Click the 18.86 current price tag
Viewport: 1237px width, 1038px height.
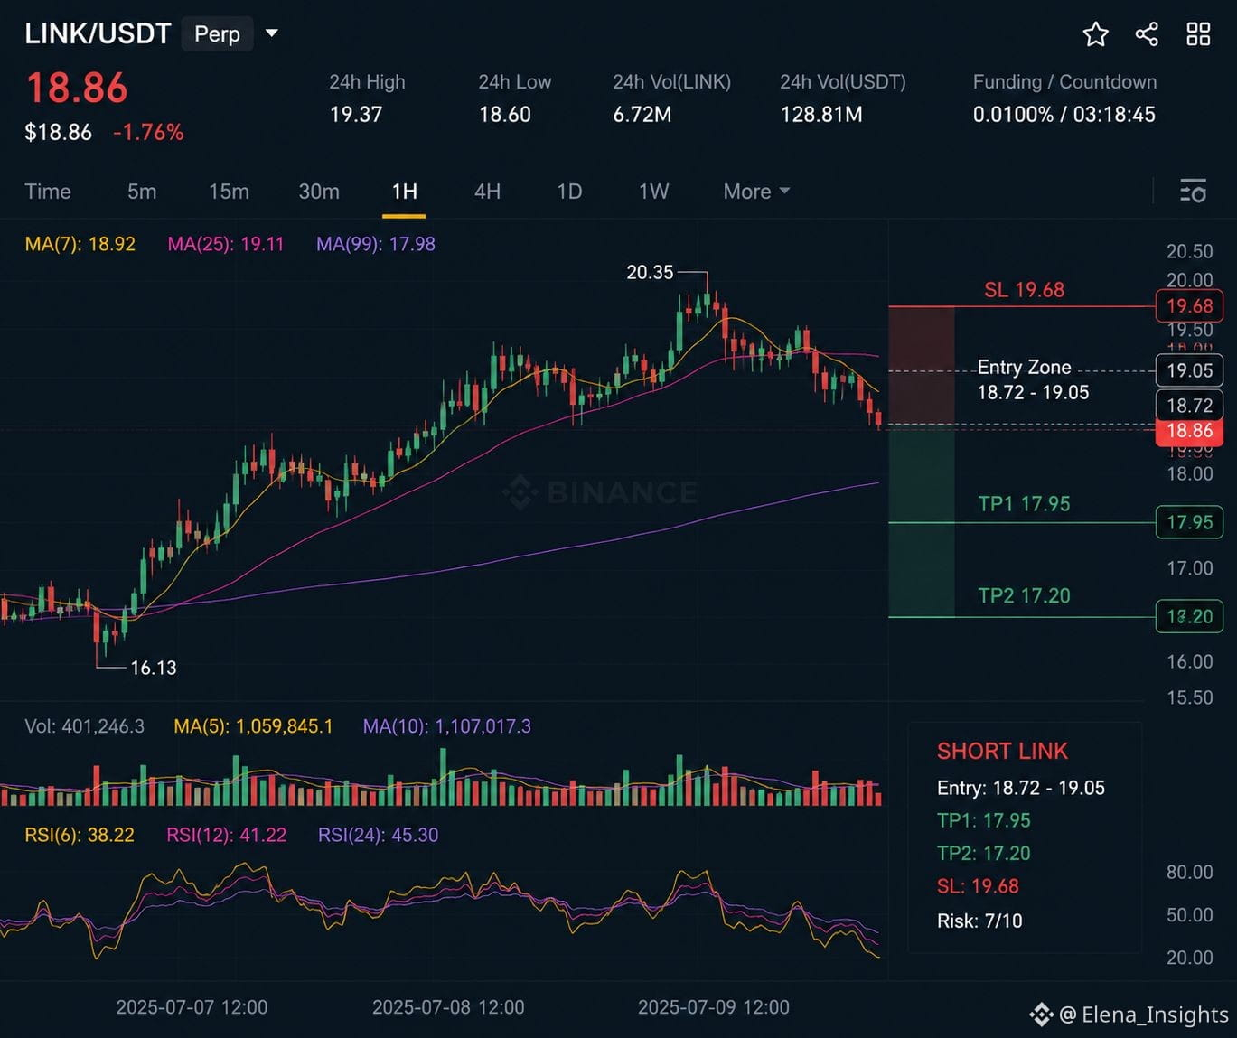[x=1189, y=431]
